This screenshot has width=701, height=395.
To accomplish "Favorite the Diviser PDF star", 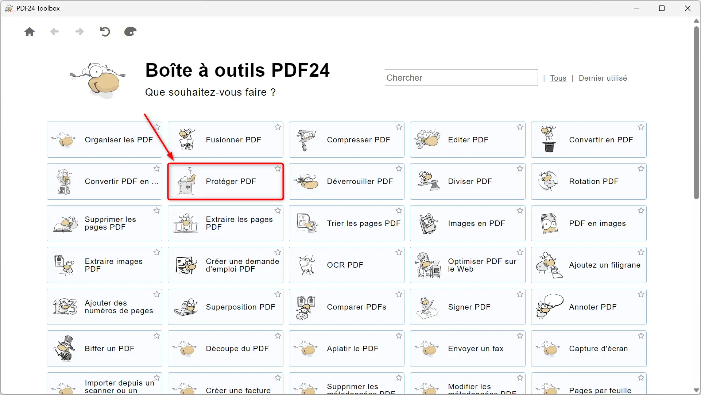I will click(520, 169).
